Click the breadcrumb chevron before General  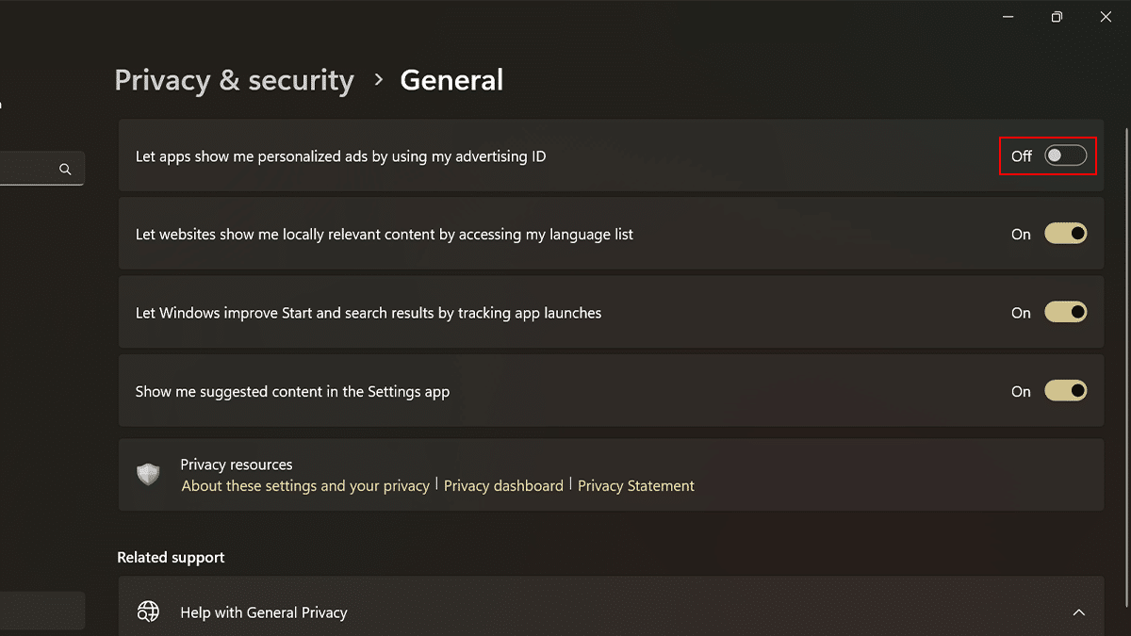click(378, 80)
